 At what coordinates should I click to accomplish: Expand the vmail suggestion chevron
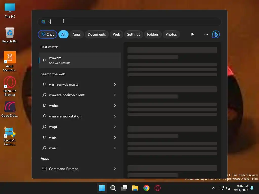(x=115, y=148)
